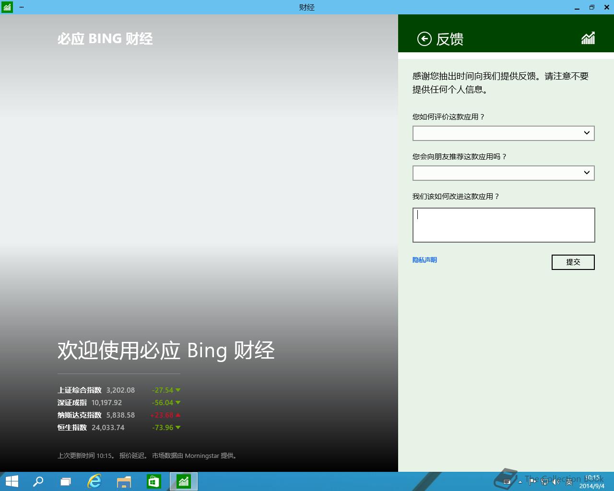Click the 欢迎使用必应 Bing 财经 headline
The height and width of the screenshot is (491, 614).
pyautogui.click(x=166, y=351)
